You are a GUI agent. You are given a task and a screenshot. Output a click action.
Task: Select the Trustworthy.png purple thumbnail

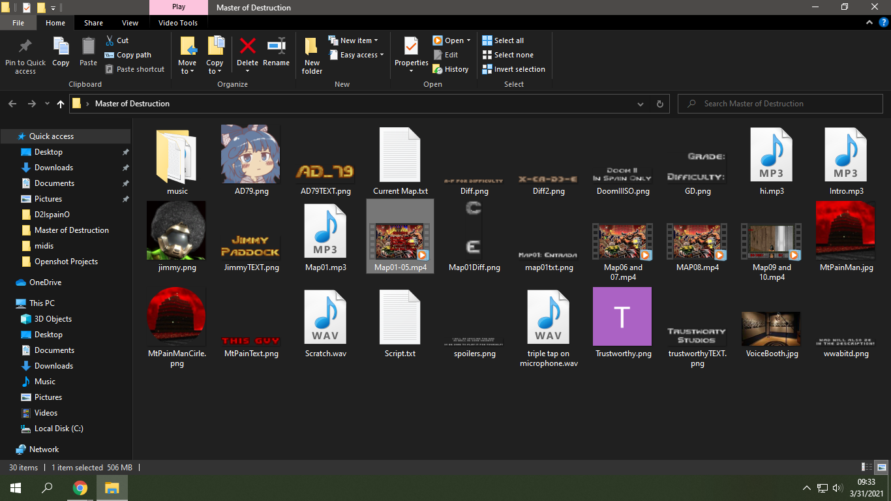[x=622, y=316]
